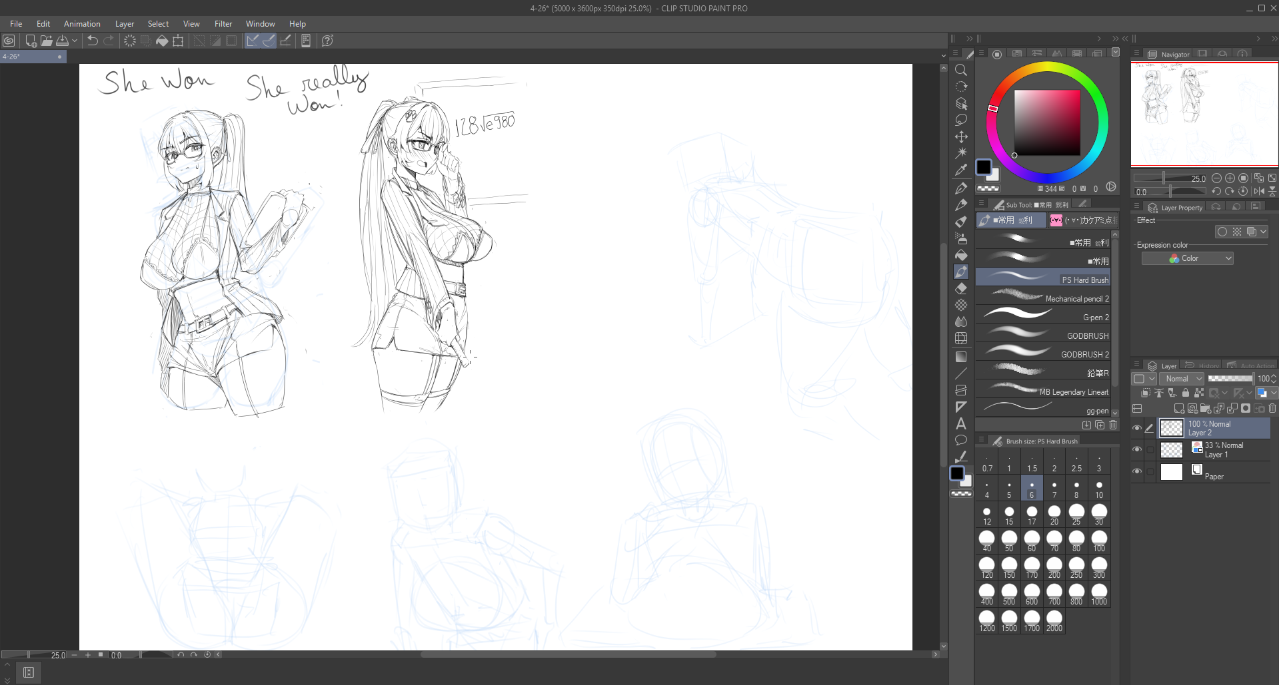Open the Filter menu
This screenshot has height=685, width=1279.
pos(223,24)
